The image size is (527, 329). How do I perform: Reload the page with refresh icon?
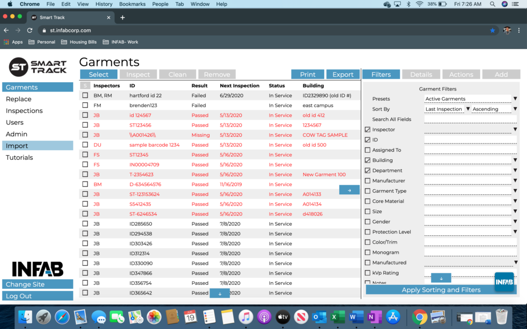click(29, 30)
